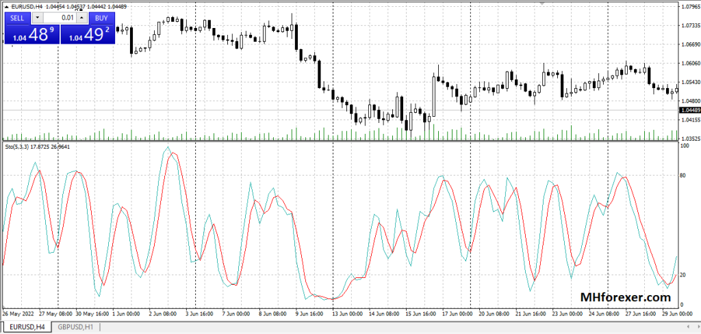Click the 80 level on stochastic scale
The width and height of the screenshot is (701, 334).
(x=683, y=176)
